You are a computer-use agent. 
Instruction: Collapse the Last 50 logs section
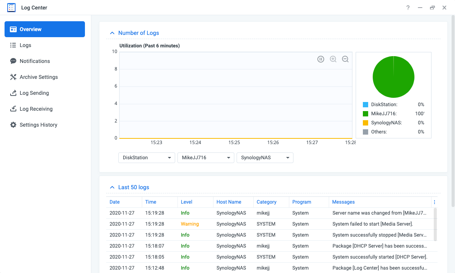pyautogui.click(x=112, y=187)
